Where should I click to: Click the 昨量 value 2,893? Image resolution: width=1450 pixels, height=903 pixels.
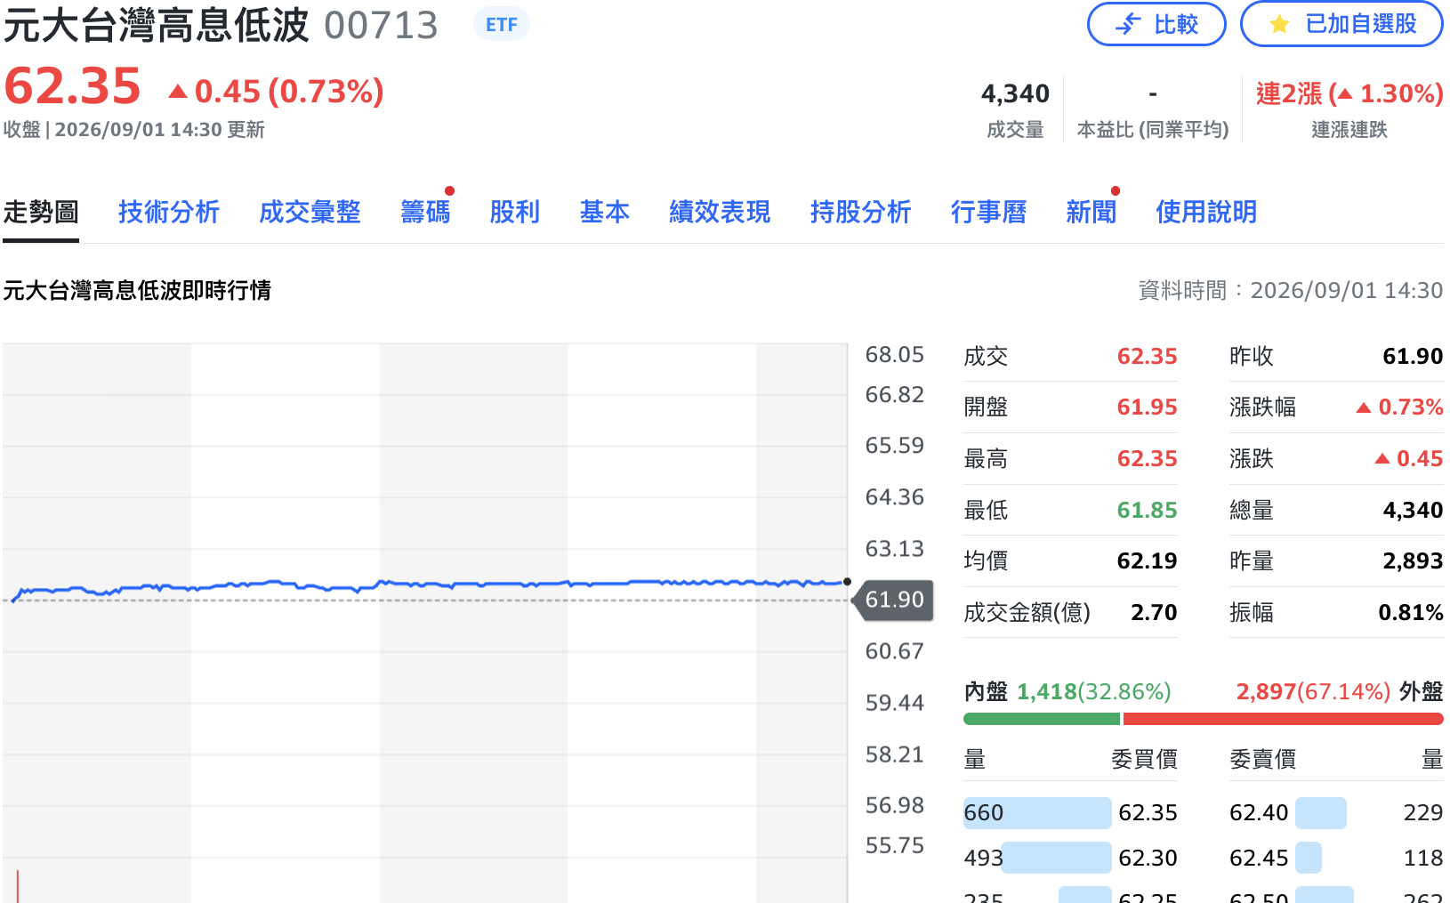1413,561
